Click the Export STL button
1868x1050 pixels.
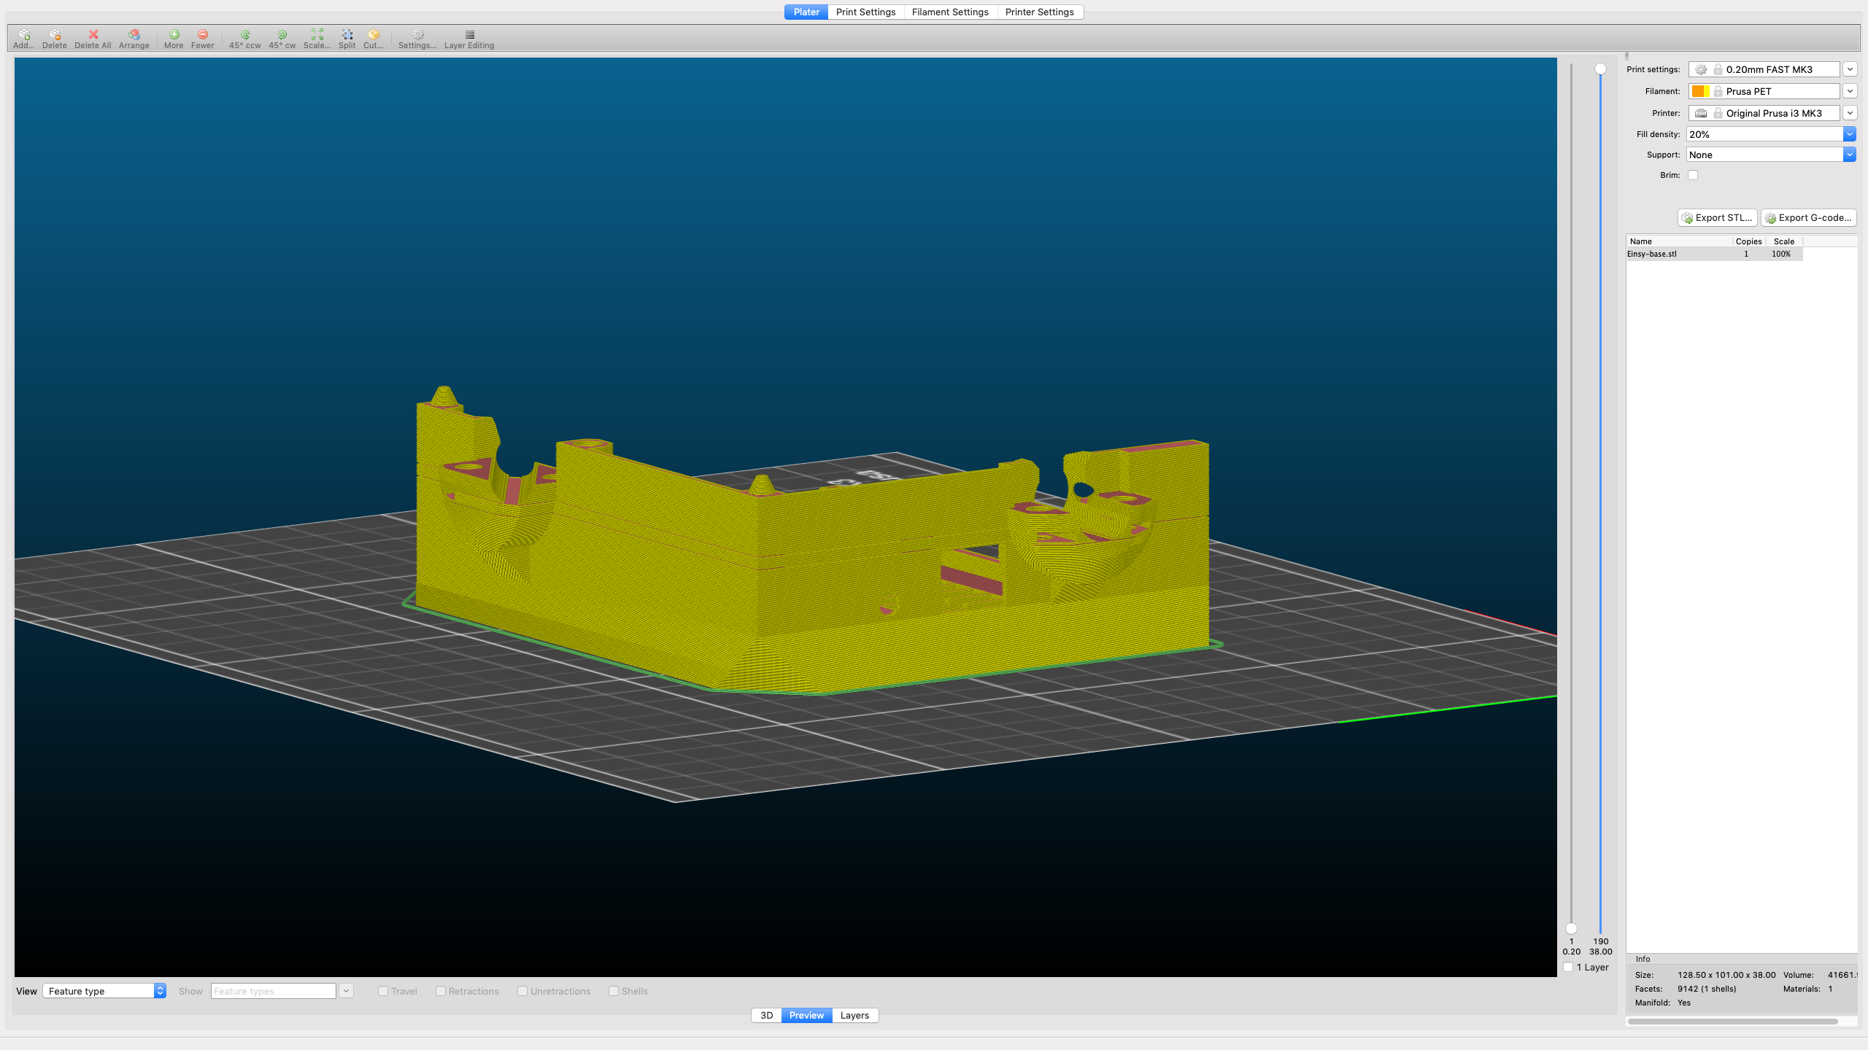1718,217
